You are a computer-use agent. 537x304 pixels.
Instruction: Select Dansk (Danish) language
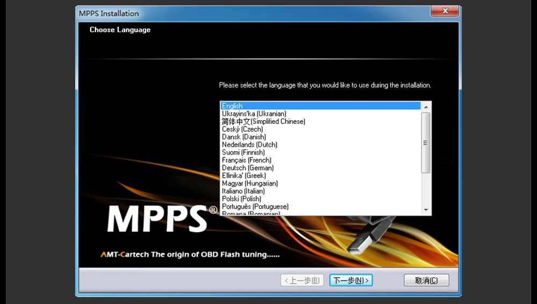point(321,137)
